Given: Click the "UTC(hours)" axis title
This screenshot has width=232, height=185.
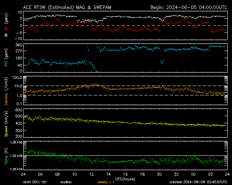Looking at the screenshot, I should 125,179.
